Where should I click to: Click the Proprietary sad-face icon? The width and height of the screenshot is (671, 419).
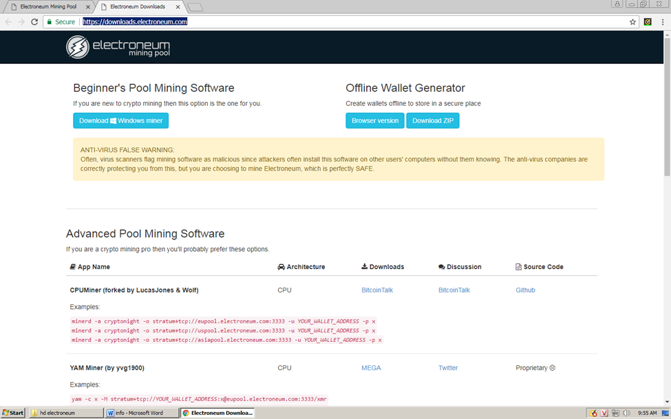(x=553, y=367)
